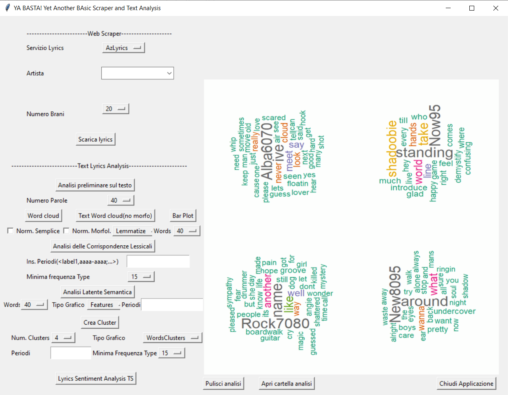The width and height of the screenshot is (508, 395).
Task: Generate the Word cloud
Action: tap(43, 216)
